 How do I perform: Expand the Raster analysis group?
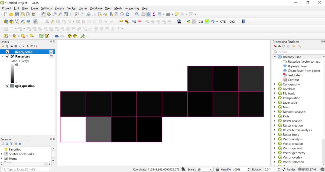(275, 121)
